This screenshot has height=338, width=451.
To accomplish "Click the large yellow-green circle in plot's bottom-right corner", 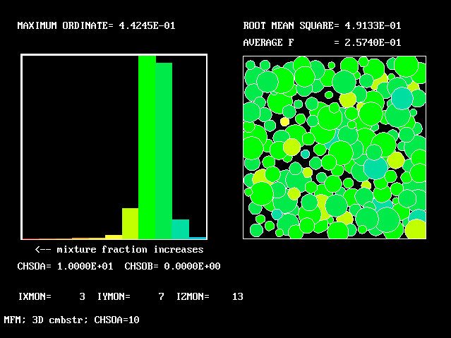I will (416, 229).
